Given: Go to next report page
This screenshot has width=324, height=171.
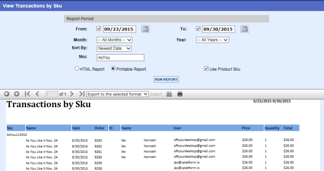Looking at the screenshot, I should 72,94.
